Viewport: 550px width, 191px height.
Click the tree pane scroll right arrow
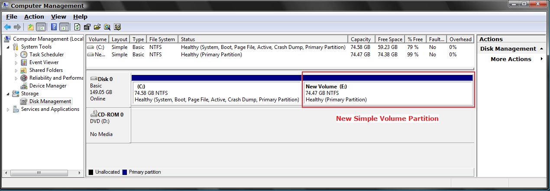point(80,173)
